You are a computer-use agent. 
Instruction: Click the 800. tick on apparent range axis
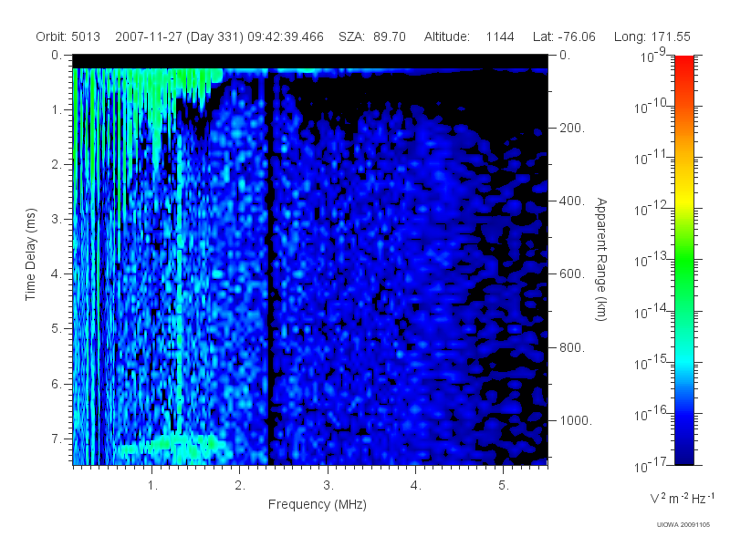(572, 347)
